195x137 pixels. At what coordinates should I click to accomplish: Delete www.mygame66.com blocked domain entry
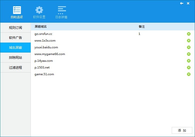pos(189,54)
